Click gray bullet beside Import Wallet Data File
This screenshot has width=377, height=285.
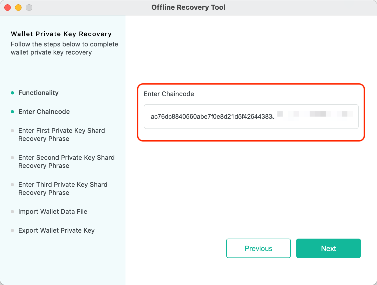coord(12,212)
